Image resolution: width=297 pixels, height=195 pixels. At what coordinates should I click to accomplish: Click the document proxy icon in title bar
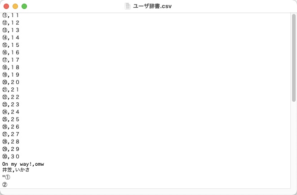pos(128,6)
